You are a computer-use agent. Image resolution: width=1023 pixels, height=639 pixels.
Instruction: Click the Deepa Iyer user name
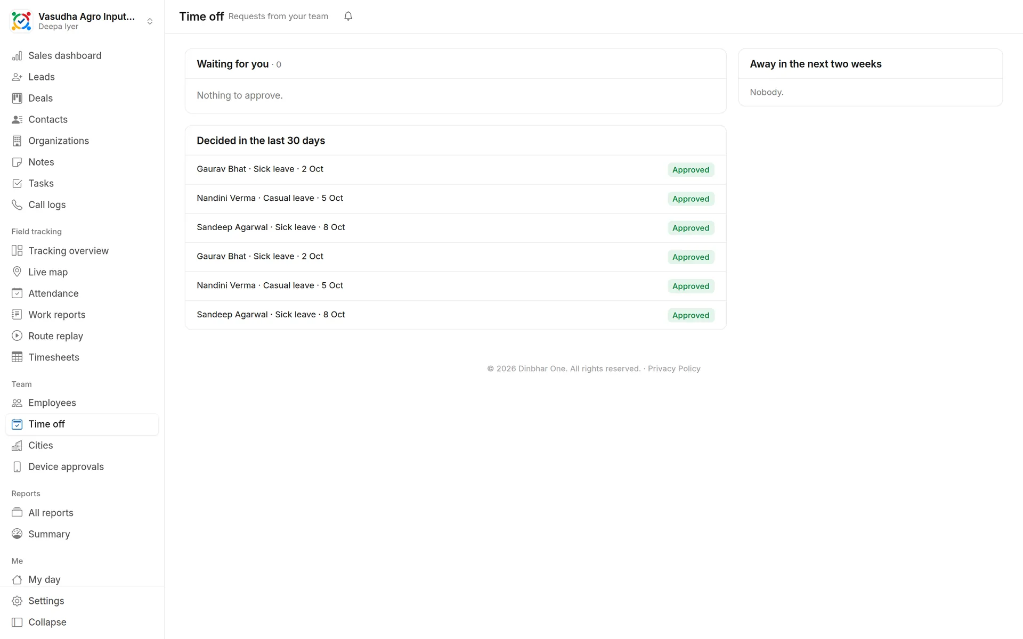coord(58,27)
